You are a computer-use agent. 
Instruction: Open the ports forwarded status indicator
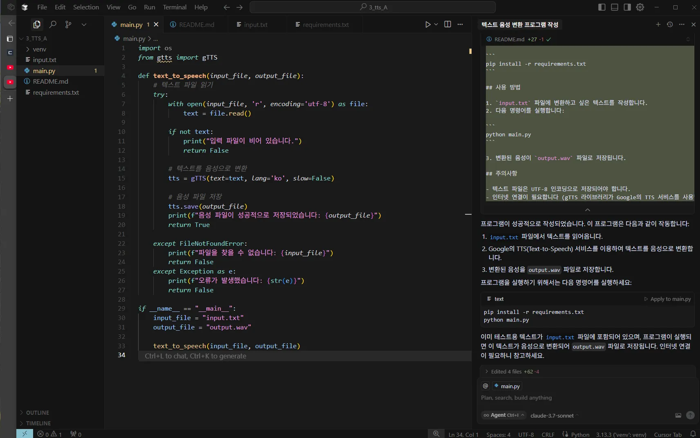[x=76, y=434]
